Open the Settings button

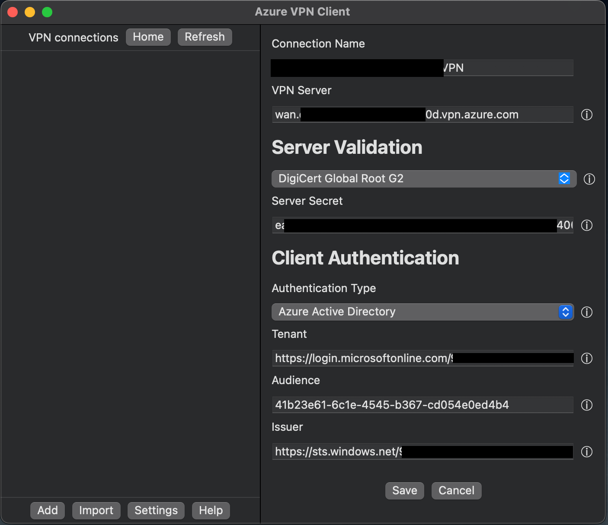(156, 510)
